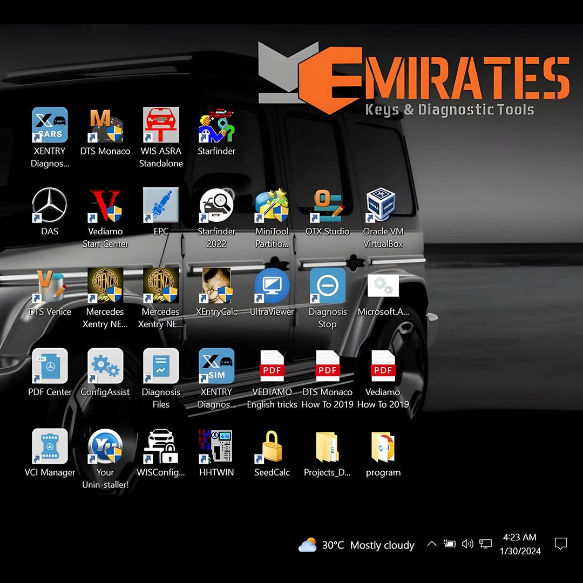This screenshot has height=583, width=583.
Task: Launch the DAS Mercedes star icon
Action: [50, 205]
